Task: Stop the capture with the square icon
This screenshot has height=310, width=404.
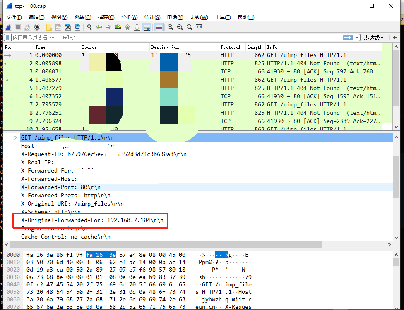Action: click(x=18, y=27)
